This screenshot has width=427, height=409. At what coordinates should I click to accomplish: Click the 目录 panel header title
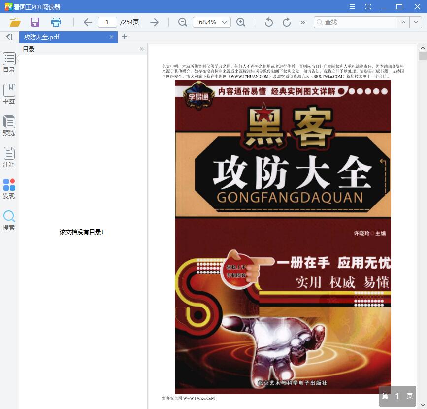[29, 49]
